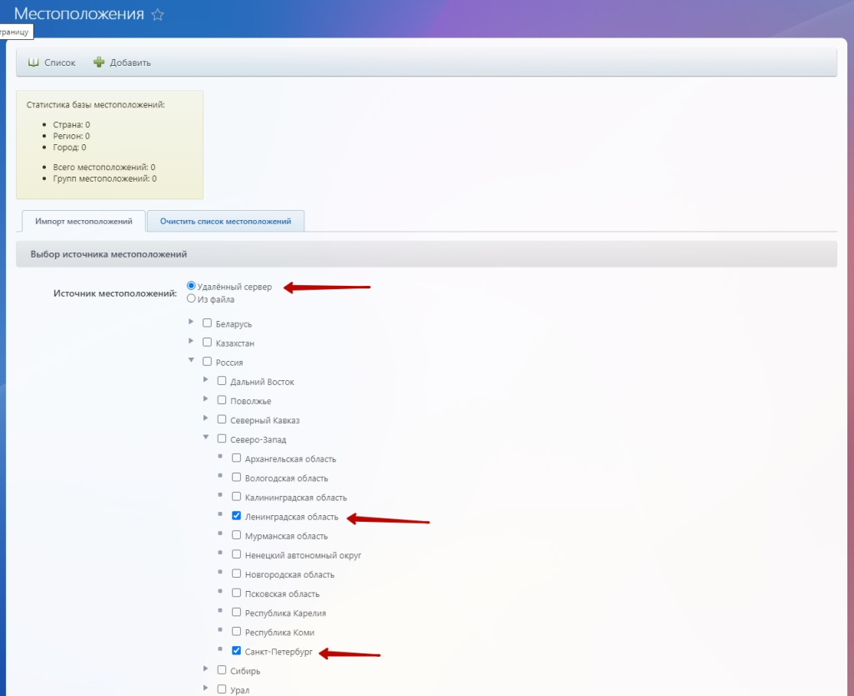This screenshot has height=696, width=854.
Task: Expand the Беларусь tree node
Action: (x=192, y=322)
